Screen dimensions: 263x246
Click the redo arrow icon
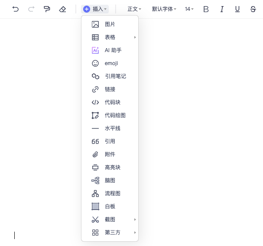(31, 9)
